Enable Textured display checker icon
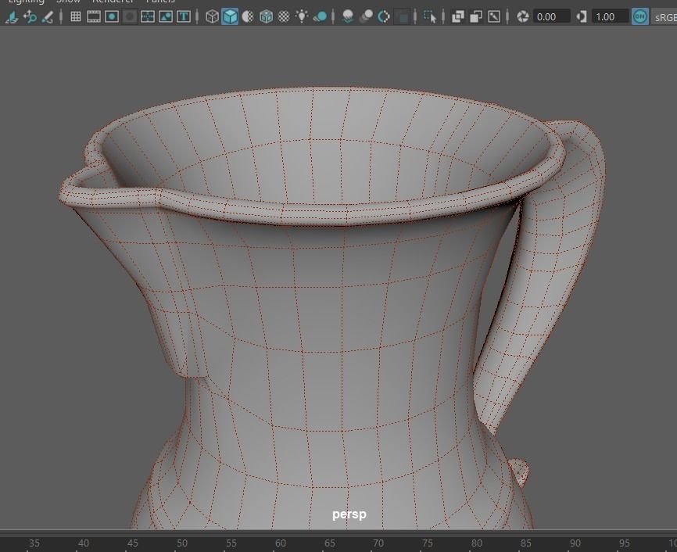The width and height of the screenshot is (677, 552). pyautogui.click(x=284, y=17)
